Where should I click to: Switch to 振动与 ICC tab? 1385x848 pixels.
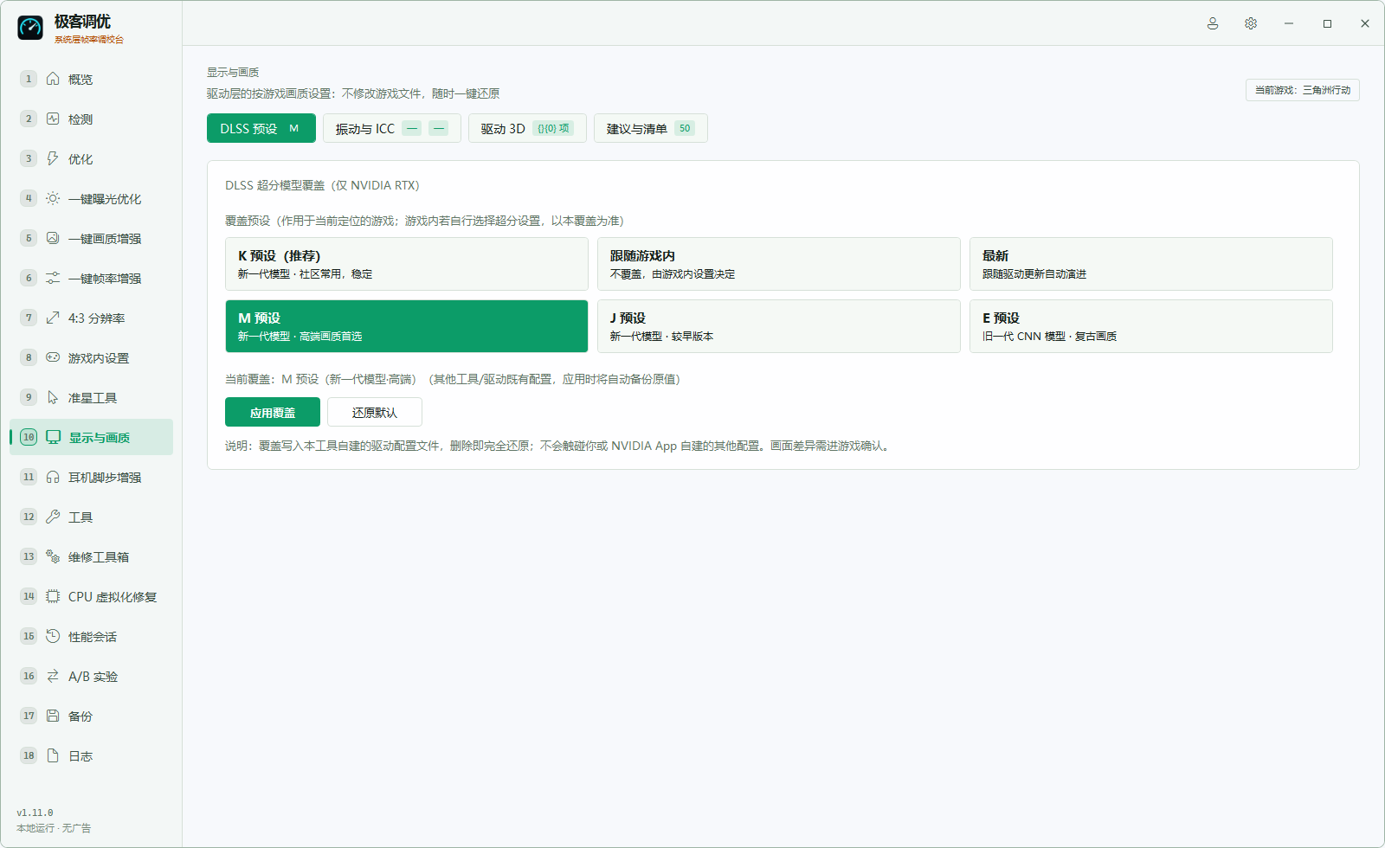coord(392,128)
